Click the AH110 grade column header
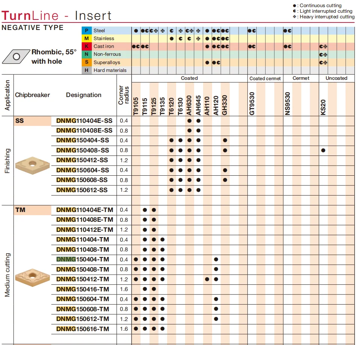The image size is (356, 345). point(207,106)
